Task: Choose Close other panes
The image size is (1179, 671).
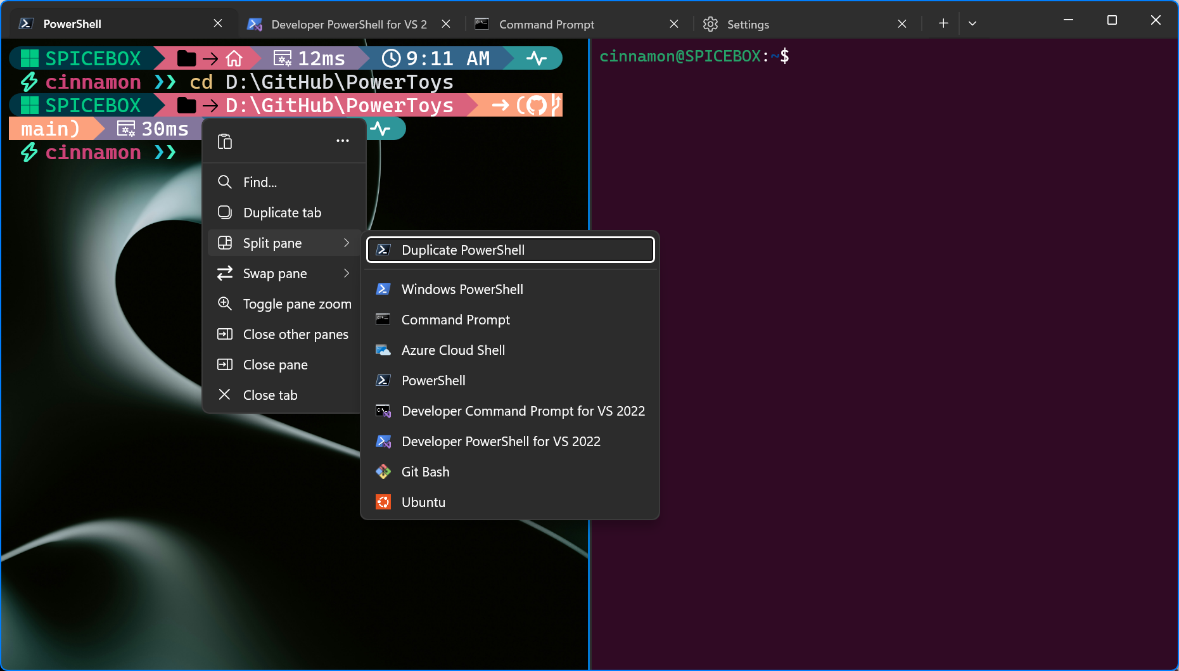Action: [284, 334]
